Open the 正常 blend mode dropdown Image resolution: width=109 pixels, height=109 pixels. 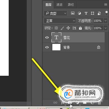pyautogui.click(x=60, y=21)
